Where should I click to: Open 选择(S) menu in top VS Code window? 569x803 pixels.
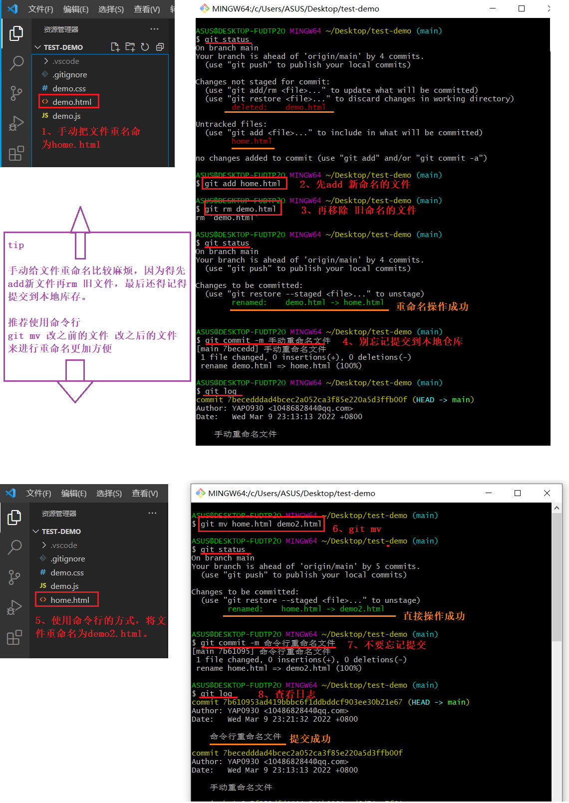111,9
